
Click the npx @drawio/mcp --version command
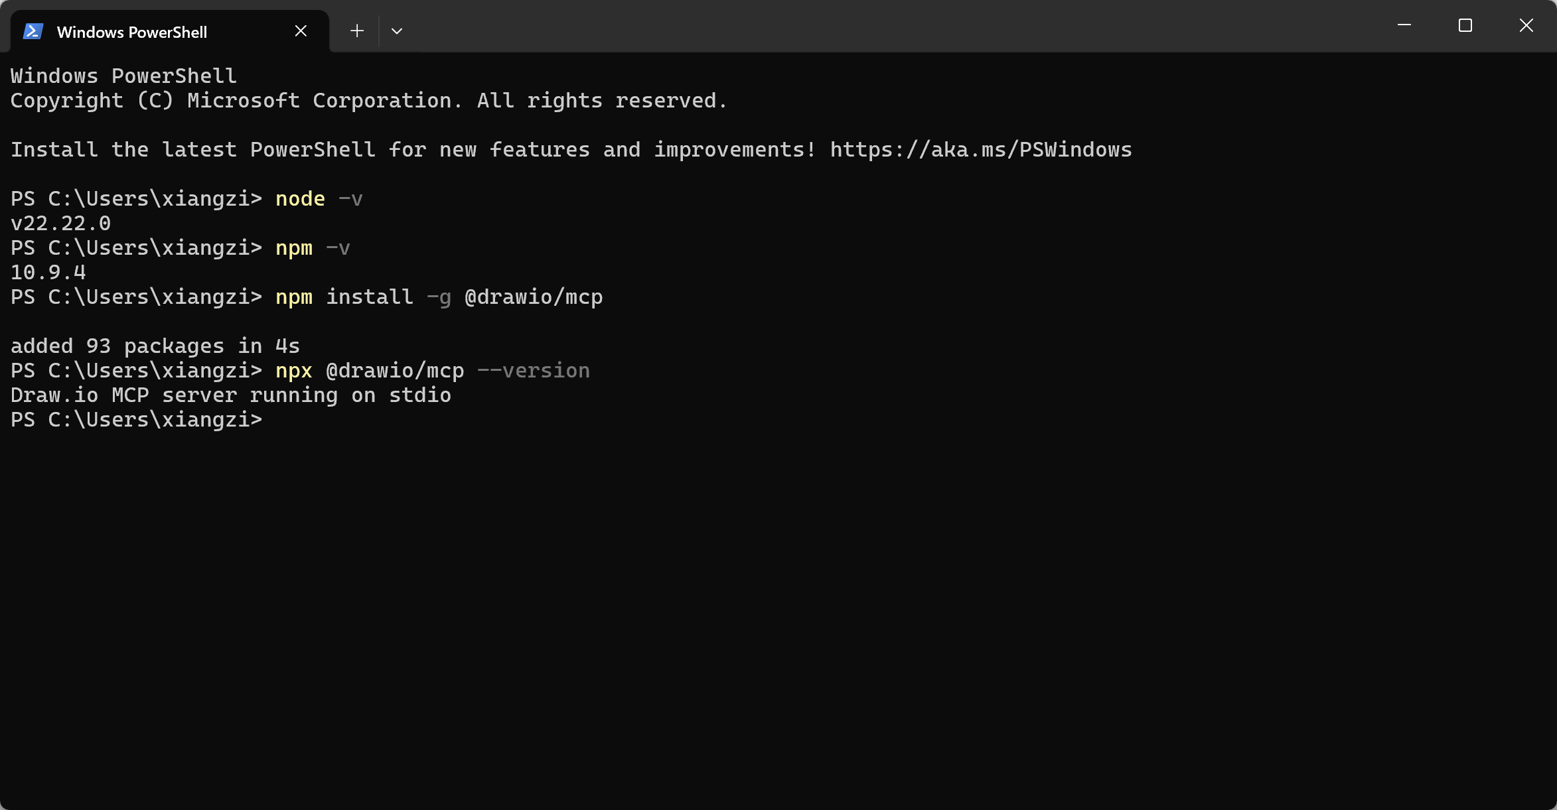pos(433,370)
